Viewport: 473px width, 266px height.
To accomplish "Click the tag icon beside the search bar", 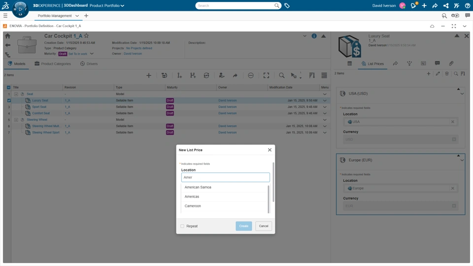I will point(287,5).
